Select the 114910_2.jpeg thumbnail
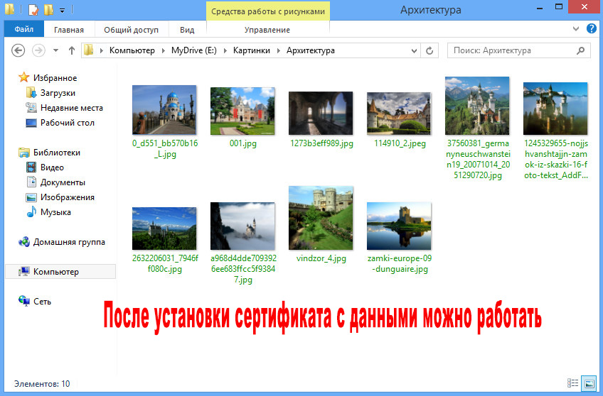Screen dimensions: 603x396 [399, 114]
